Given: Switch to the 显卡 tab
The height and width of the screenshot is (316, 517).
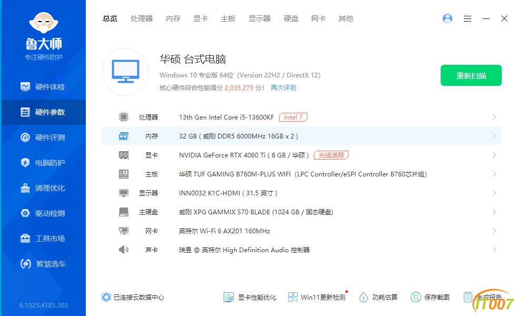Looking at the screenshot, I should click(201, 18).
